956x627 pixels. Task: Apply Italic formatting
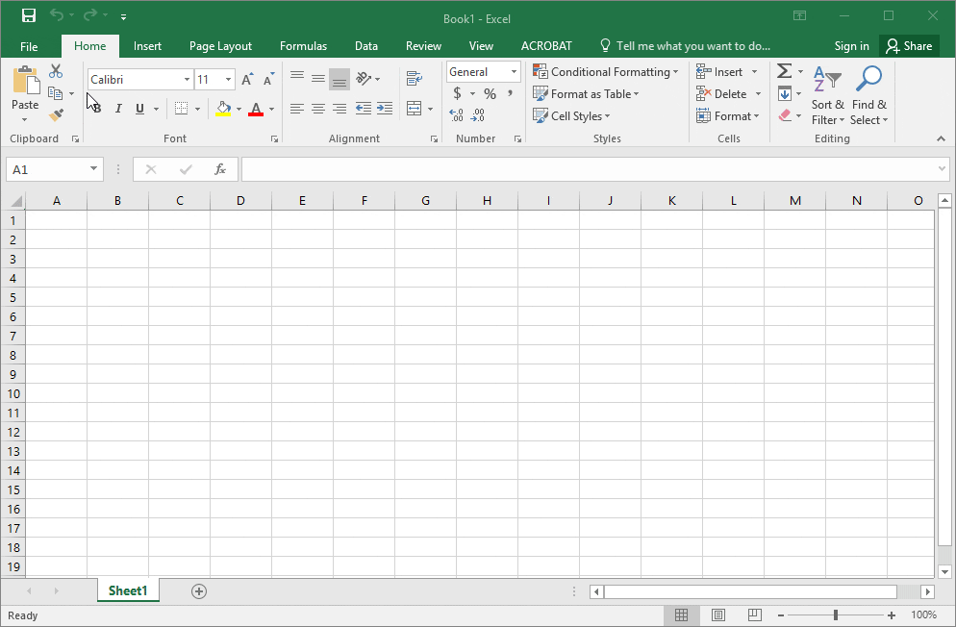[x=117, y=109]
